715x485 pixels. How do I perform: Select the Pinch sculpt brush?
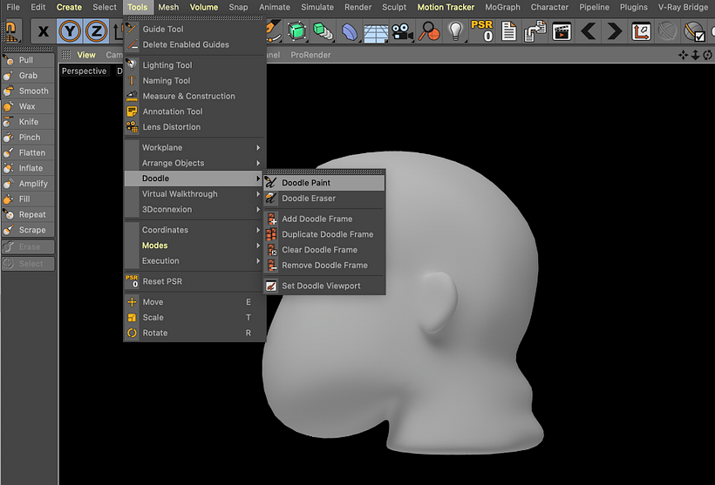pos(28,138)
